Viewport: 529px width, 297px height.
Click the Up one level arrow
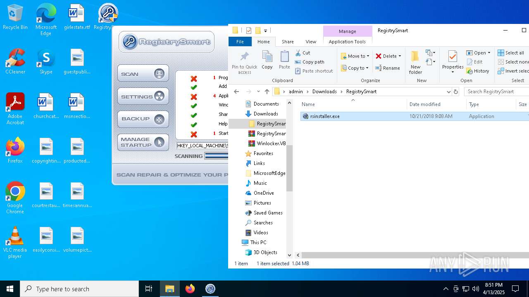pyautogui.click(x=267, y=92)
